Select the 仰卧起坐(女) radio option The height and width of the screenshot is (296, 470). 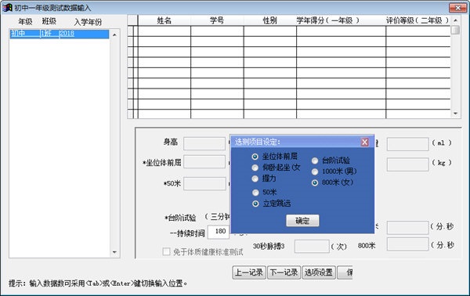[255, 168]
